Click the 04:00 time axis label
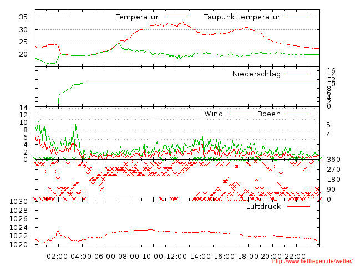Image resolution: width=355 pixels, height=266 pixels. click(81, 257)
